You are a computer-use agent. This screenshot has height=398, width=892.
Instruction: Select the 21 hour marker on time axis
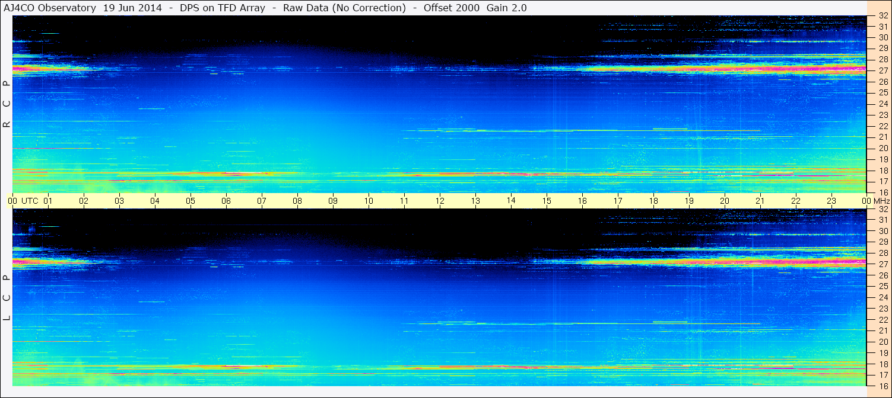point(760,201)
